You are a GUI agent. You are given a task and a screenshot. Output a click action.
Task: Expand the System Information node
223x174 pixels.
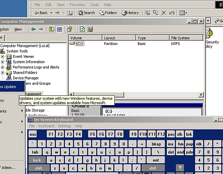(3, 62)
